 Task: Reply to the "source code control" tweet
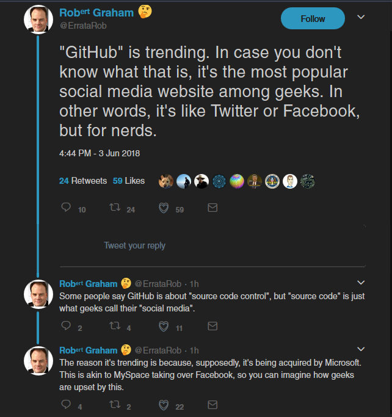click(x=67, y=327)
